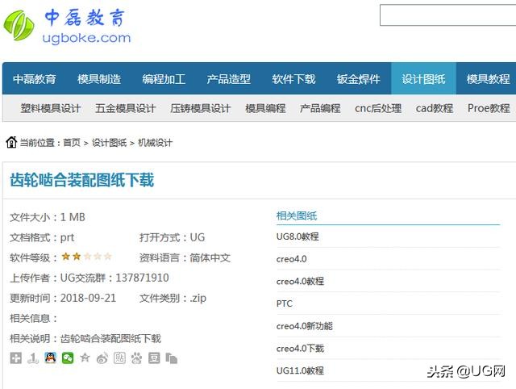Click 资料语言 value 简体中文
The image size is (516, 389).
pyautogui.click(x=210, y=258)
